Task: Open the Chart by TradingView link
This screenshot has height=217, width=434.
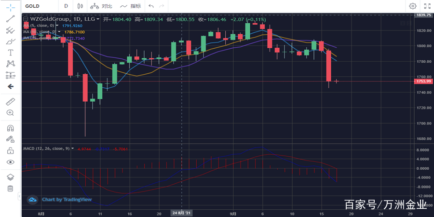Action: pos(59,199)
